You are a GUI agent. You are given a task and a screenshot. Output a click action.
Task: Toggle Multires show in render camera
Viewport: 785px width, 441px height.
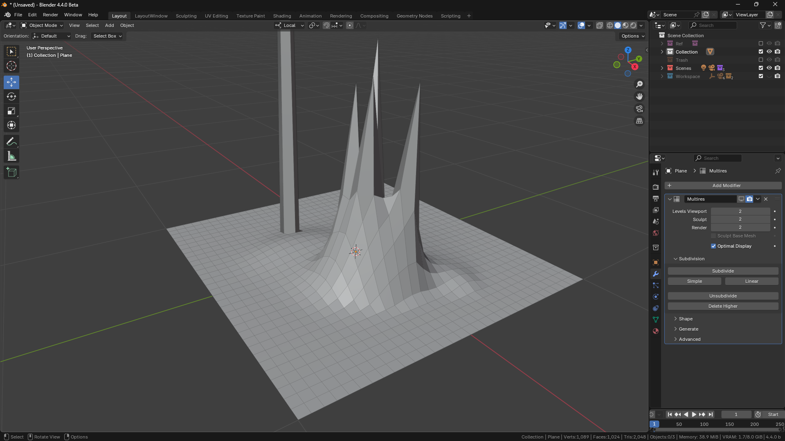click(x=749, y=199)
